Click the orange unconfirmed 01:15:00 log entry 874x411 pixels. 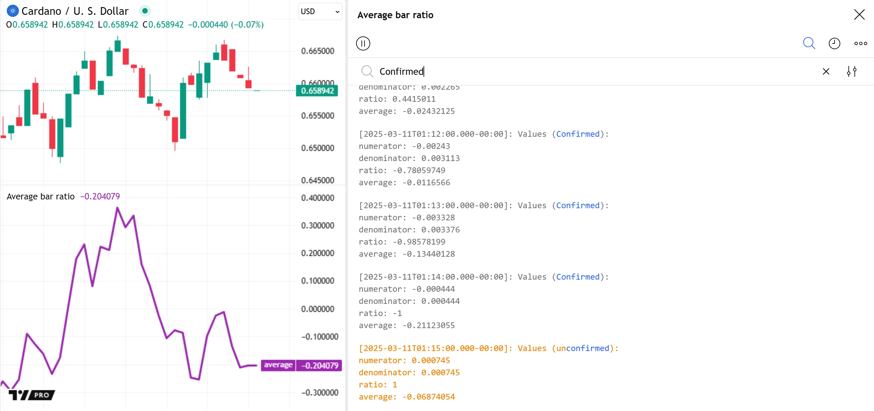click(x=488, y=349)
